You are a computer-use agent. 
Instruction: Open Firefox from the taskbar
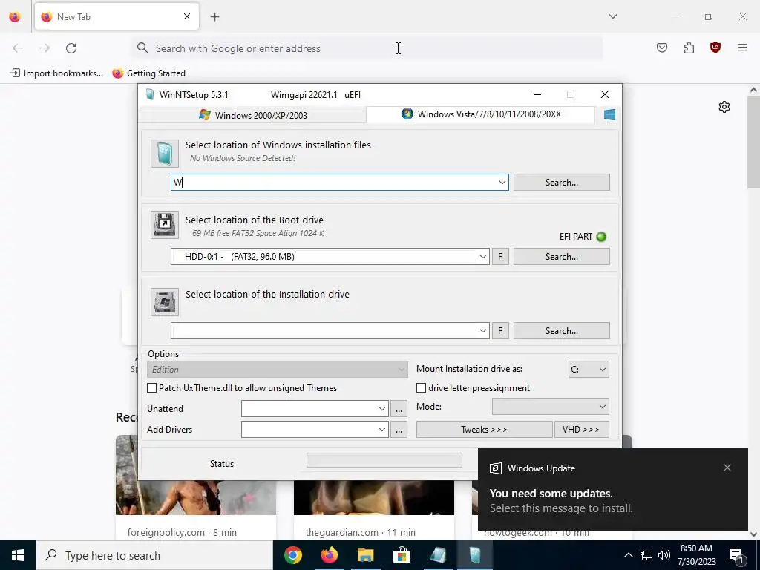click(329, 555)
